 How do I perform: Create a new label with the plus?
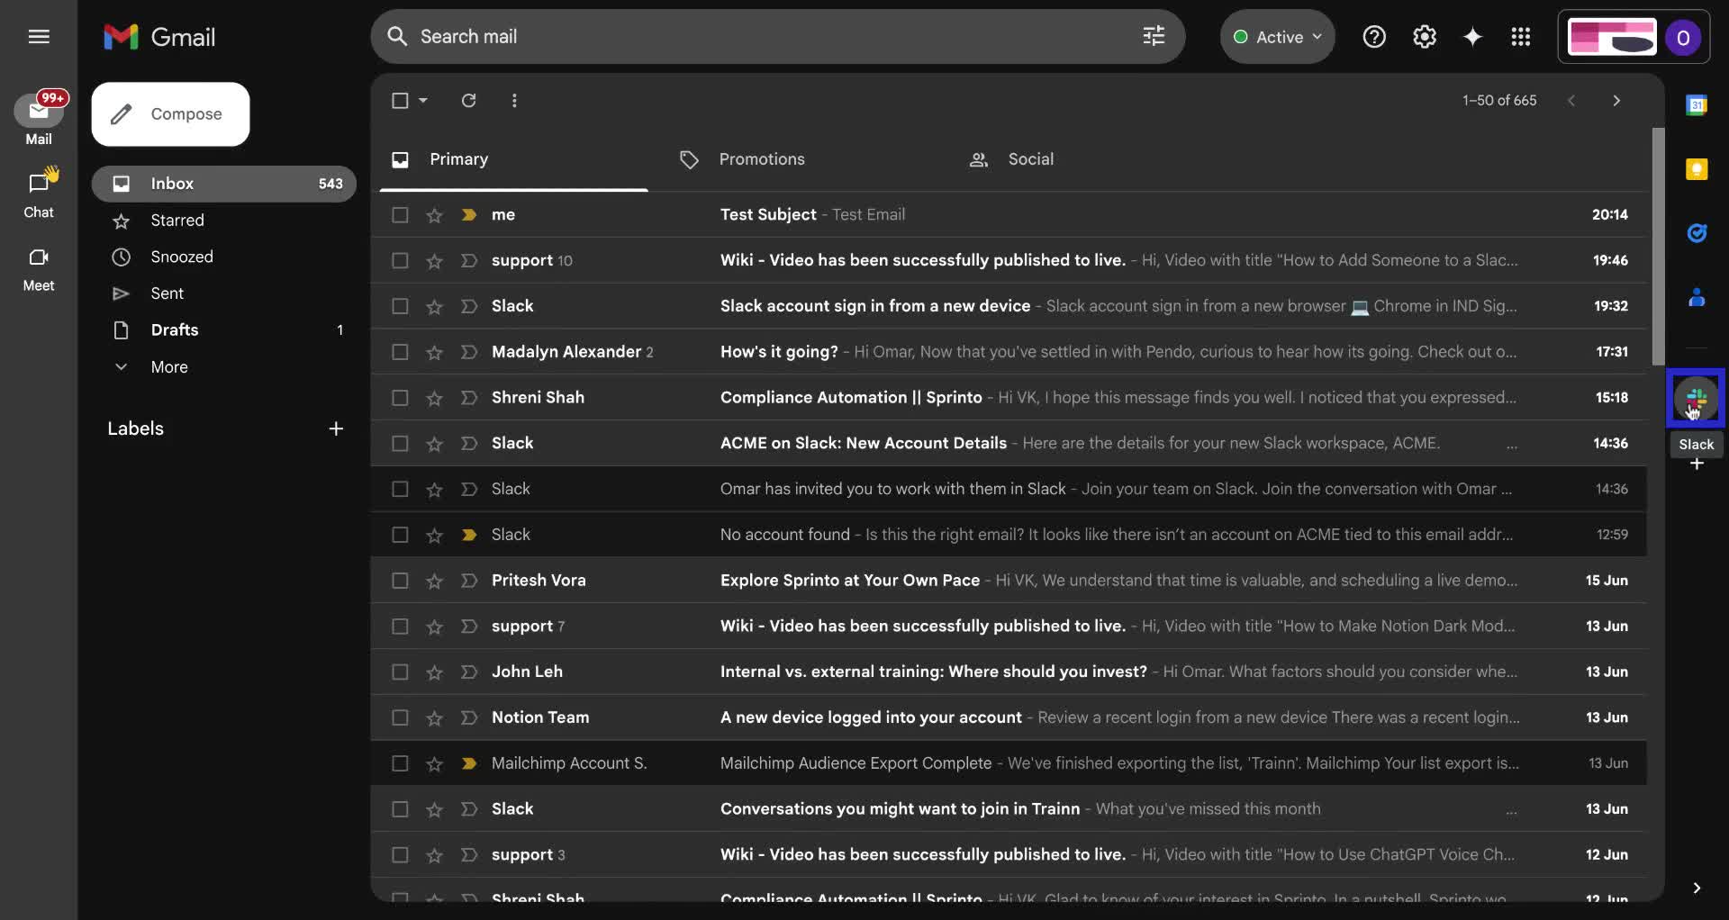click(x=336, y=428)
